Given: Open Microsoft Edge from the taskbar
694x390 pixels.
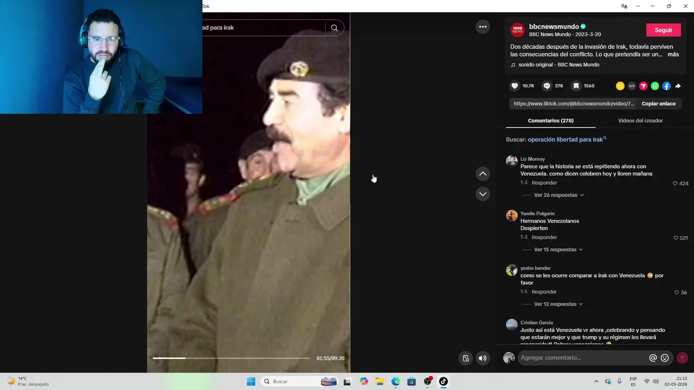Looking at the screenshot, I should 396,381.
